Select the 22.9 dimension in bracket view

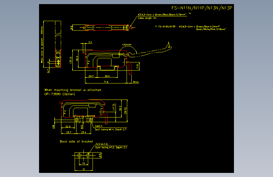(x=68, y=127)
